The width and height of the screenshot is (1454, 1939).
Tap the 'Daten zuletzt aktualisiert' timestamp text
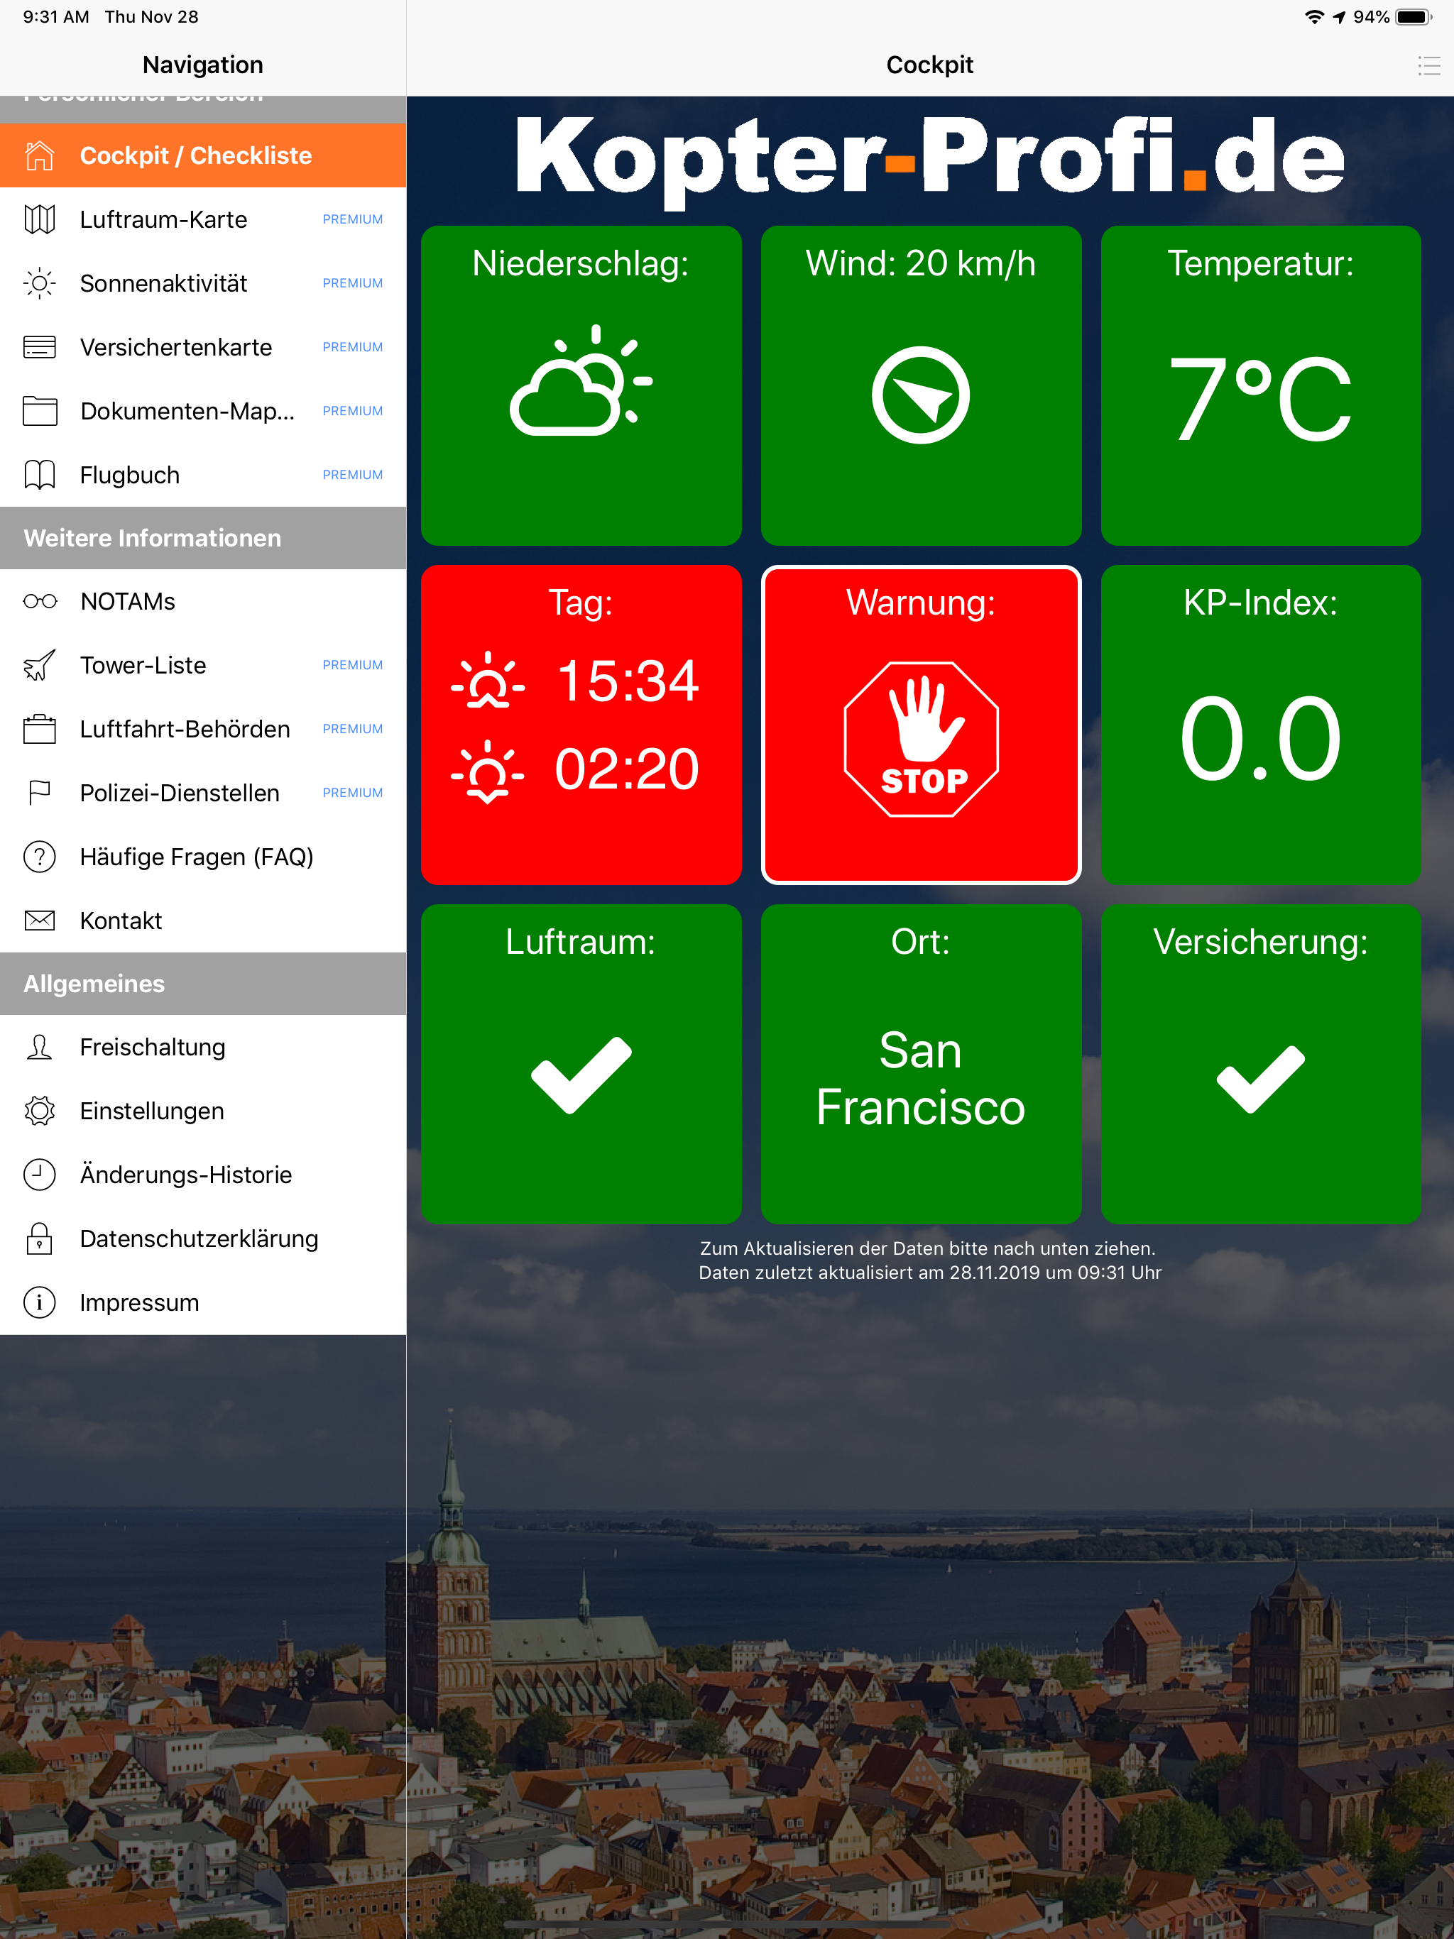tap(929, 1273)
